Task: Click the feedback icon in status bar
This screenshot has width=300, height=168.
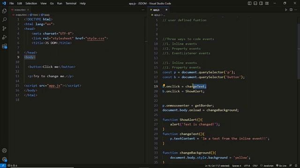Action: coord(291,166)
